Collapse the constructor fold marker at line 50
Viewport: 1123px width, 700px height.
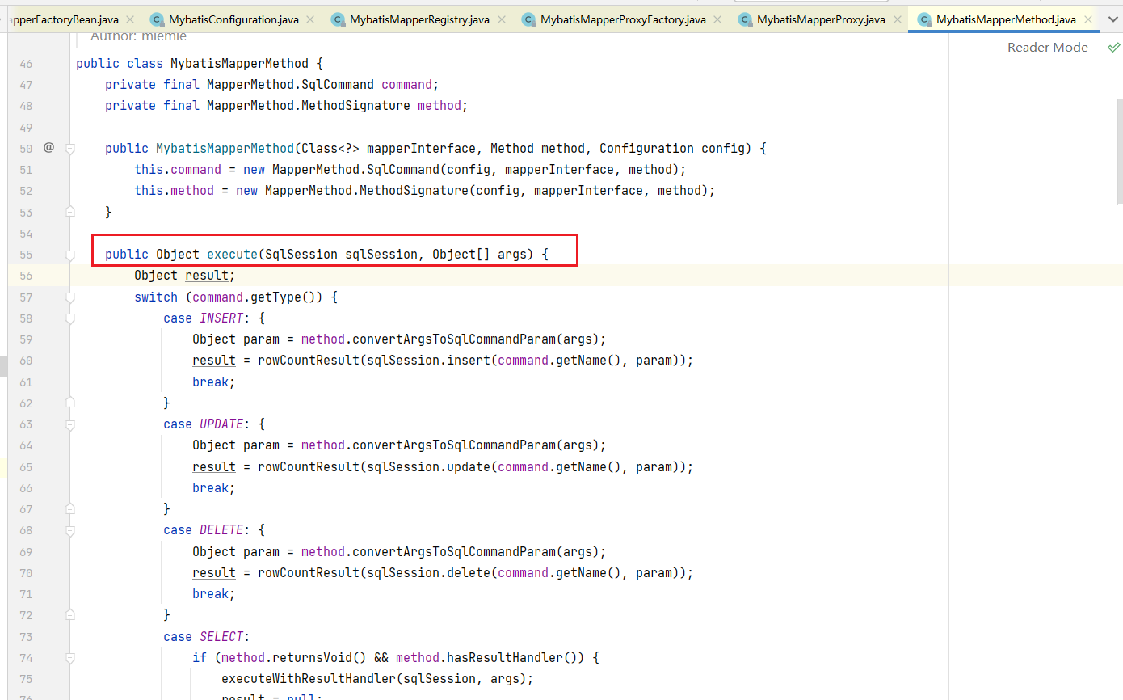click(70, 149)
